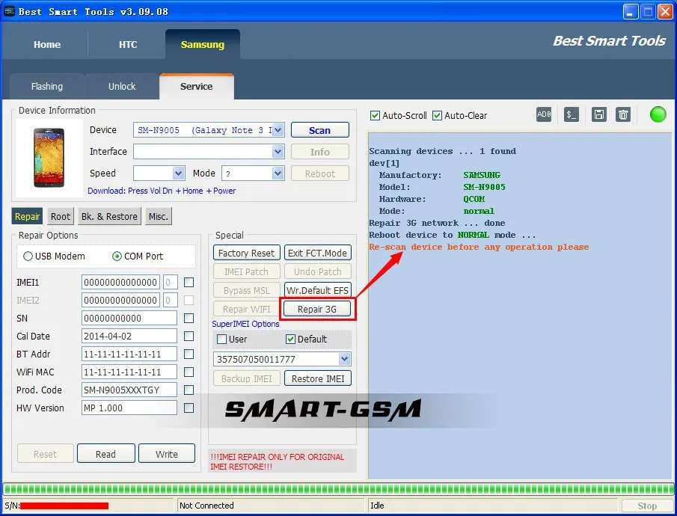Click the 'Not Connected' status text
This screenshot has width=677, height=516.
(x=206, y=506)
